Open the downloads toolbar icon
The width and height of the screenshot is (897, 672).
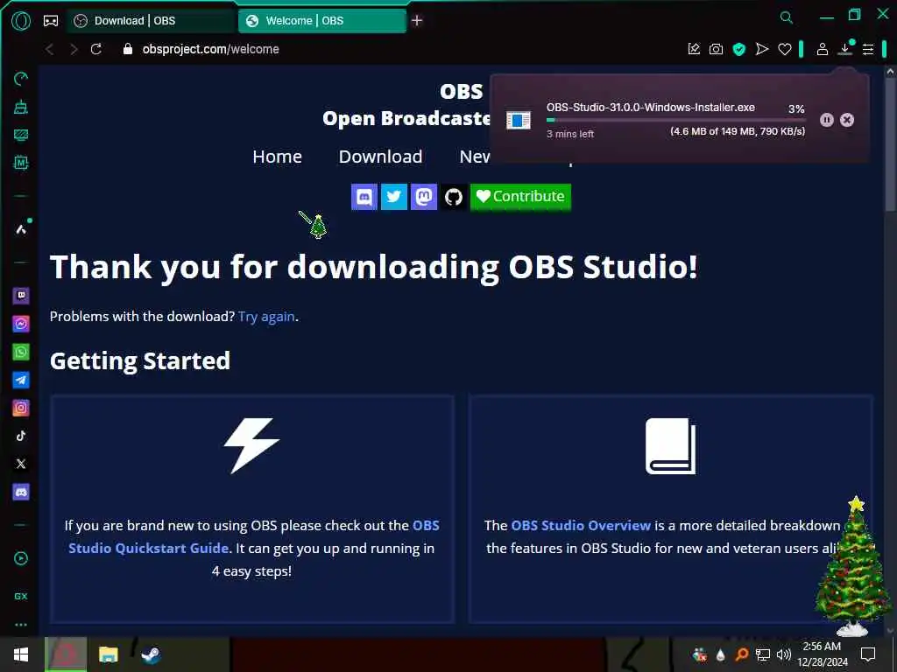tap(845, 49)
